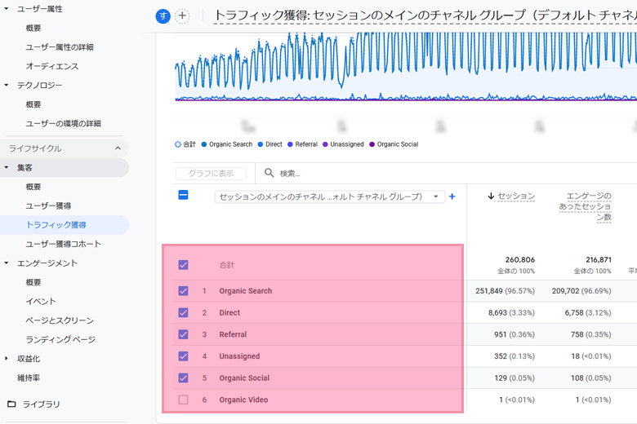
Task: Uncheck the Organic Search row checkbox
Action: 183,291
